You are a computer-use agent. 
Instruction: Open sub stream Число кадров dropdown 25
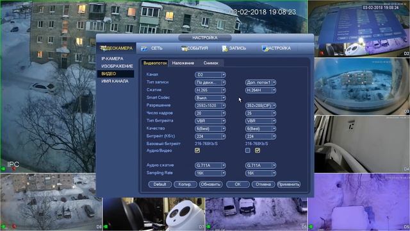tap(261, 114)
